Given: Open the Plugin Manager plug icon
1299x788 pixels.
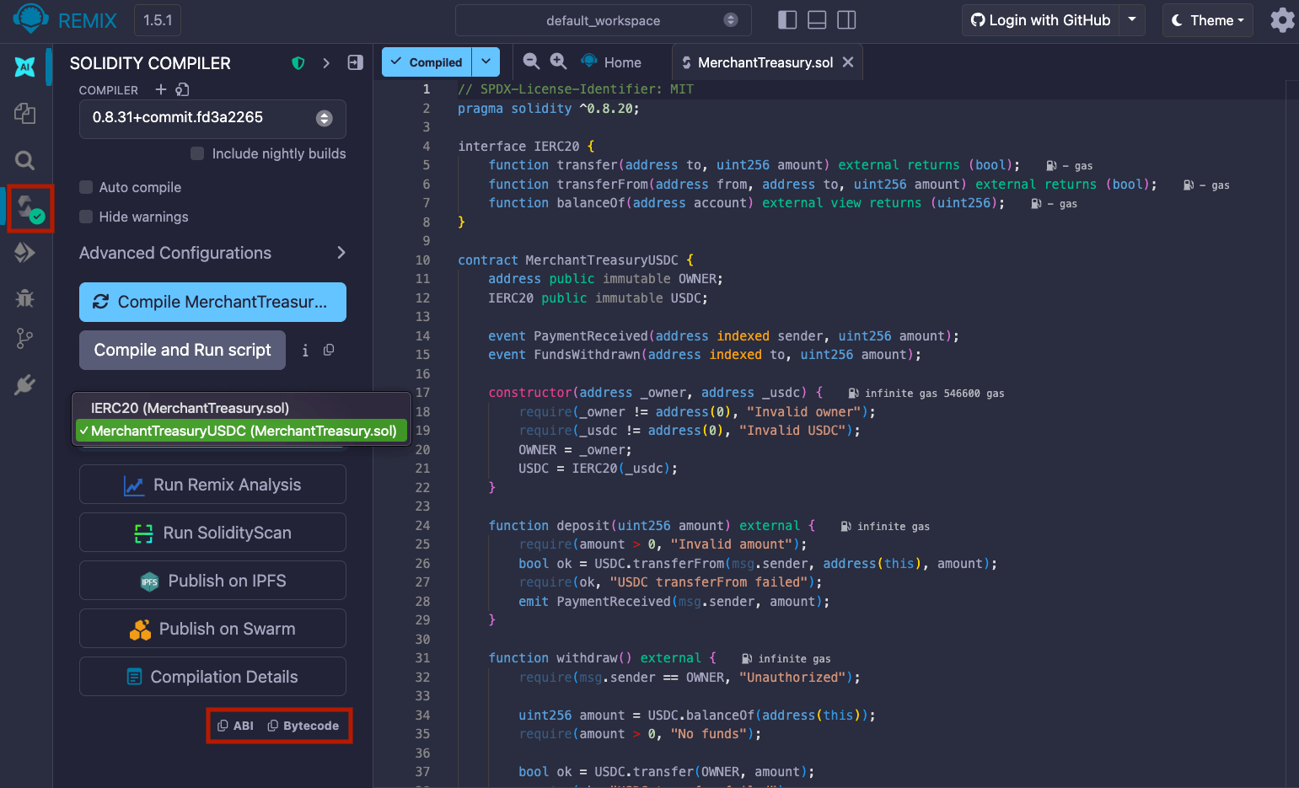Looking at the screenshot, I should (24, 384).
